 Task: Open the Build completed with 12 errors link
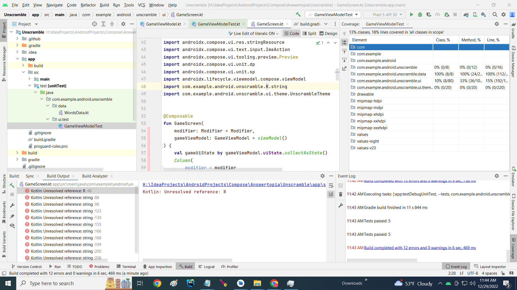click(420, 248)
